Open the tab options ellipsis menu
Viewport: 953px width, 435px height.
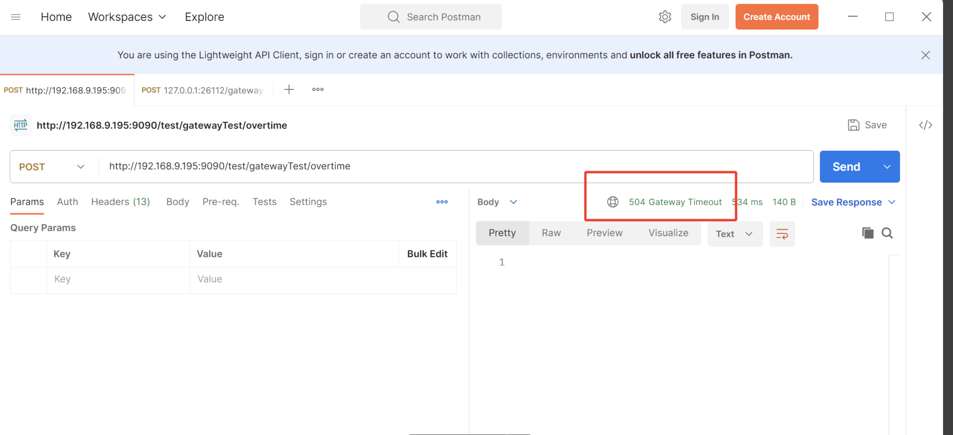(x=318, y=90)
